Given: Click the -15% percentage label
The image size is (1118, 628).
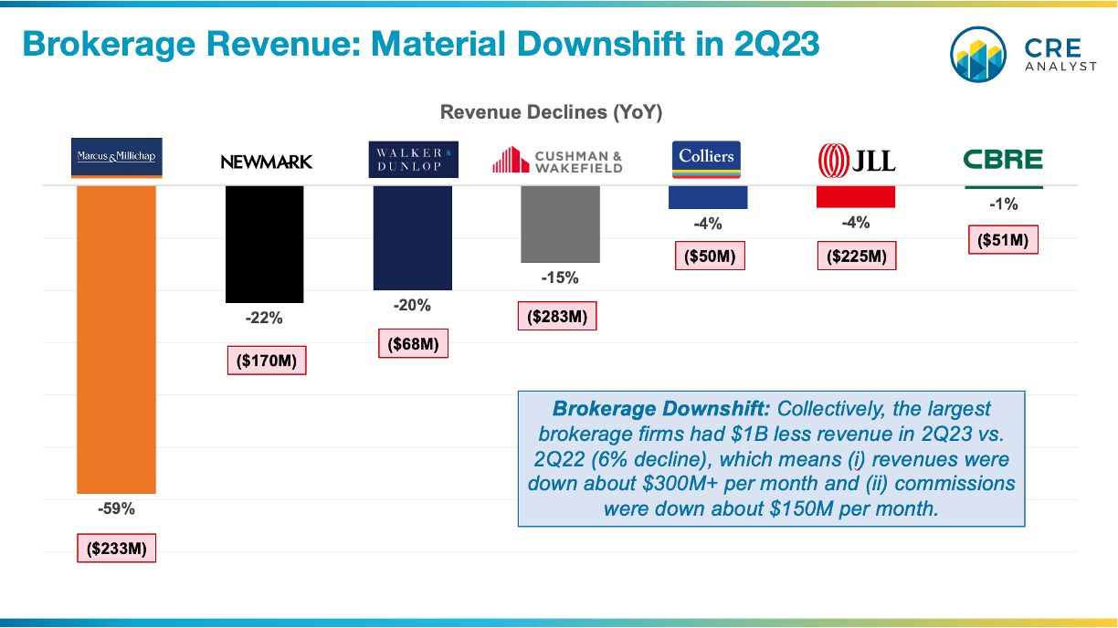Looking at the screenshot, I should click(x=560, y=278).
